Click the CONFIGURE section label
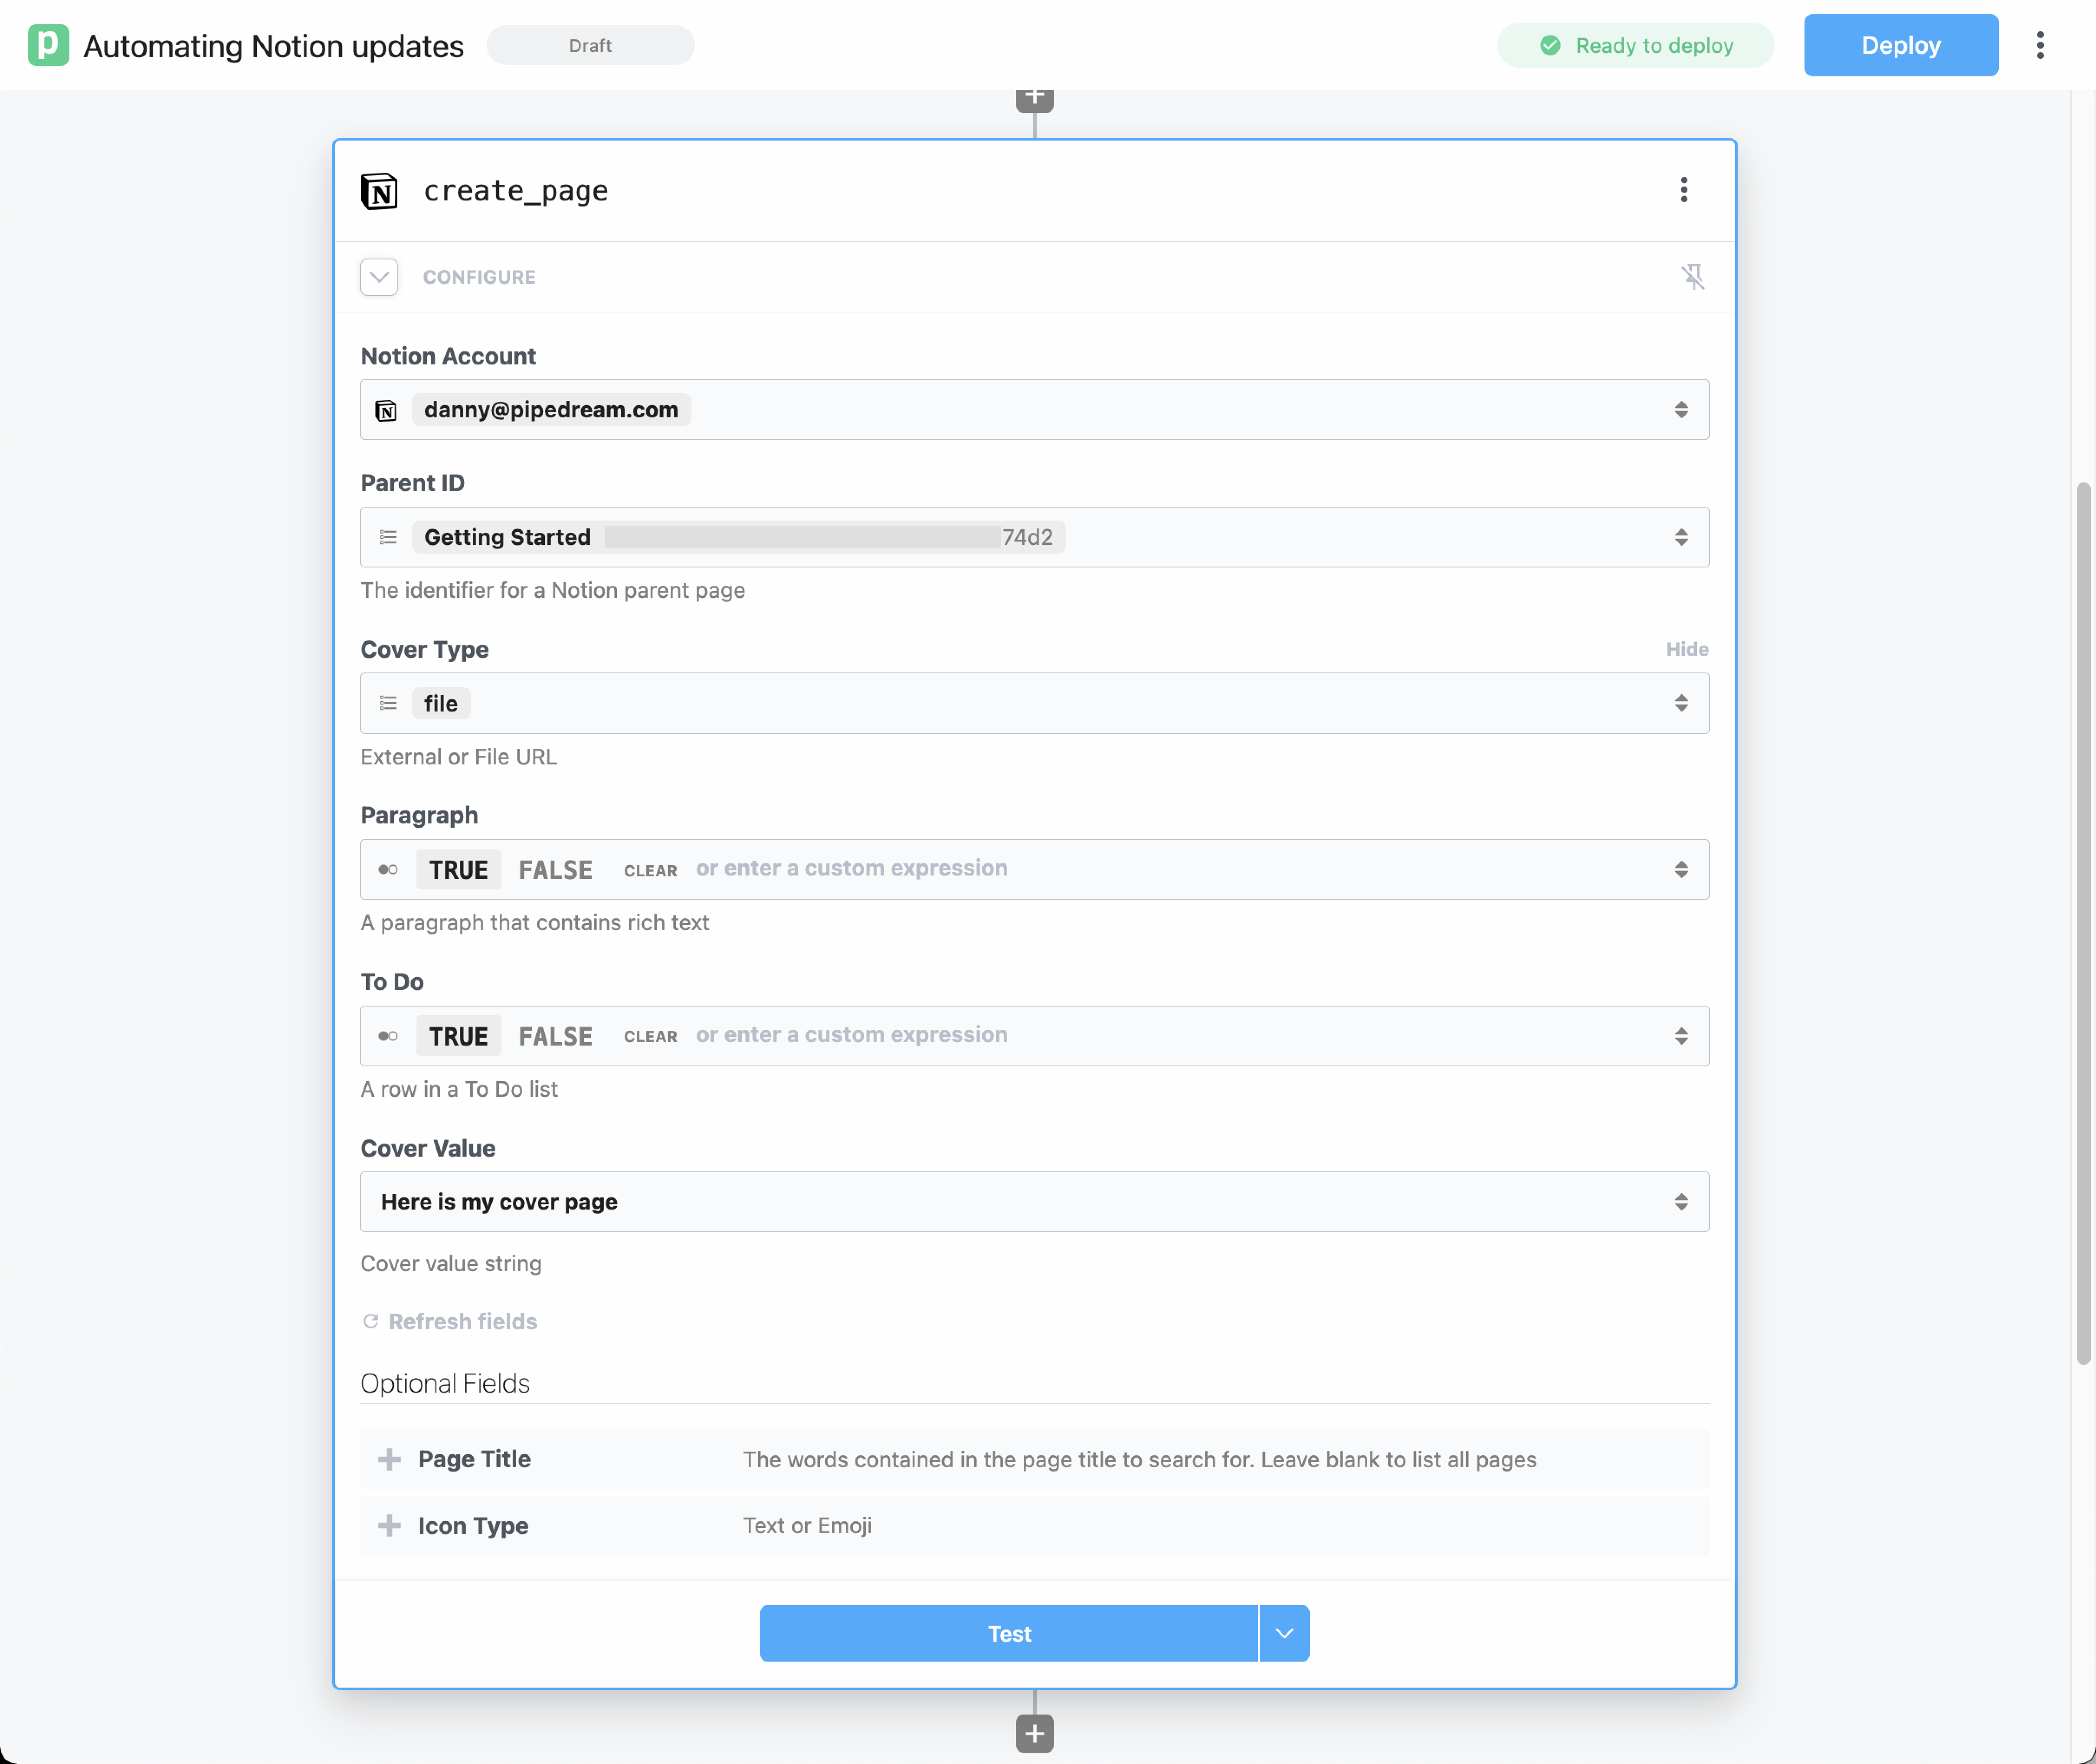 tap(479, 277)
